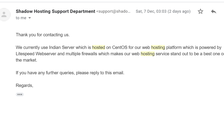Click 'Indian Server' in the message body
Viewport: 224px width, 114px height.
point(62,47)
